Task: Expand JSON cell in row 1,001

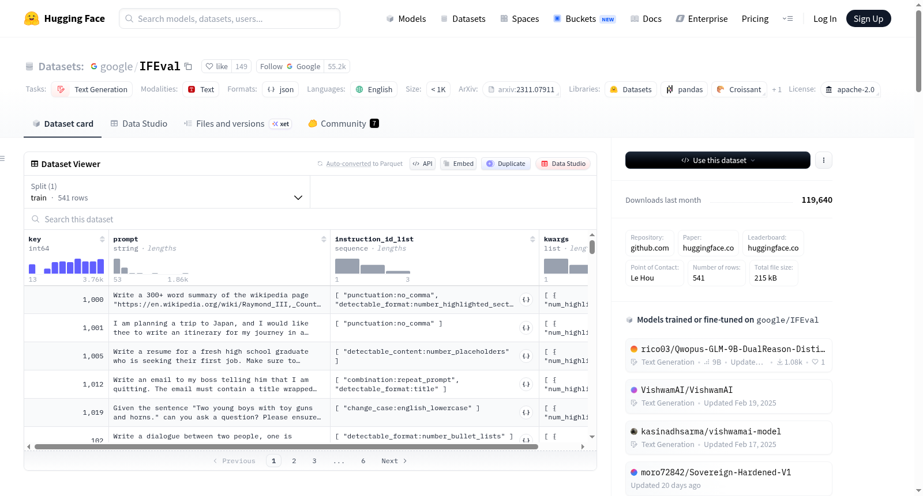Action: pyautogui.click(x=526, y=328)
